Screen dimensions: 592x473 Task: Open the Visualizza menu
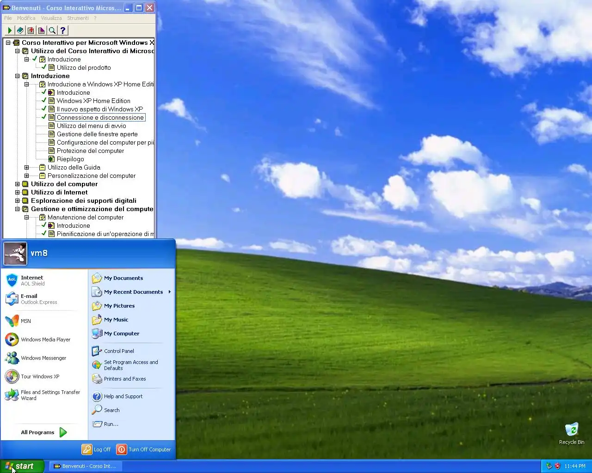[51, 18]
